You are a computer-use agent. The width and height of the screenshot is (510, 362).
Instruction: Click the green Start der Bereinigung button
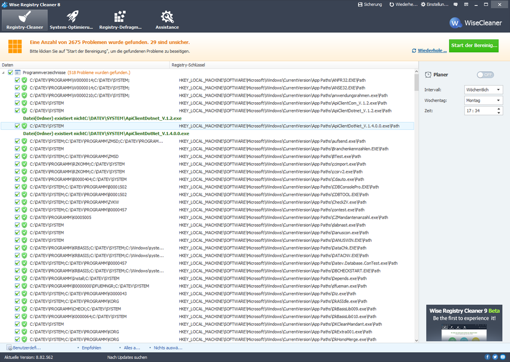click(x=474, y=46)
